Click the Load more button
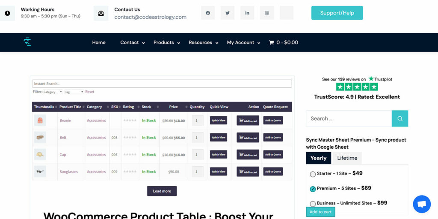 tap(162, 191)
